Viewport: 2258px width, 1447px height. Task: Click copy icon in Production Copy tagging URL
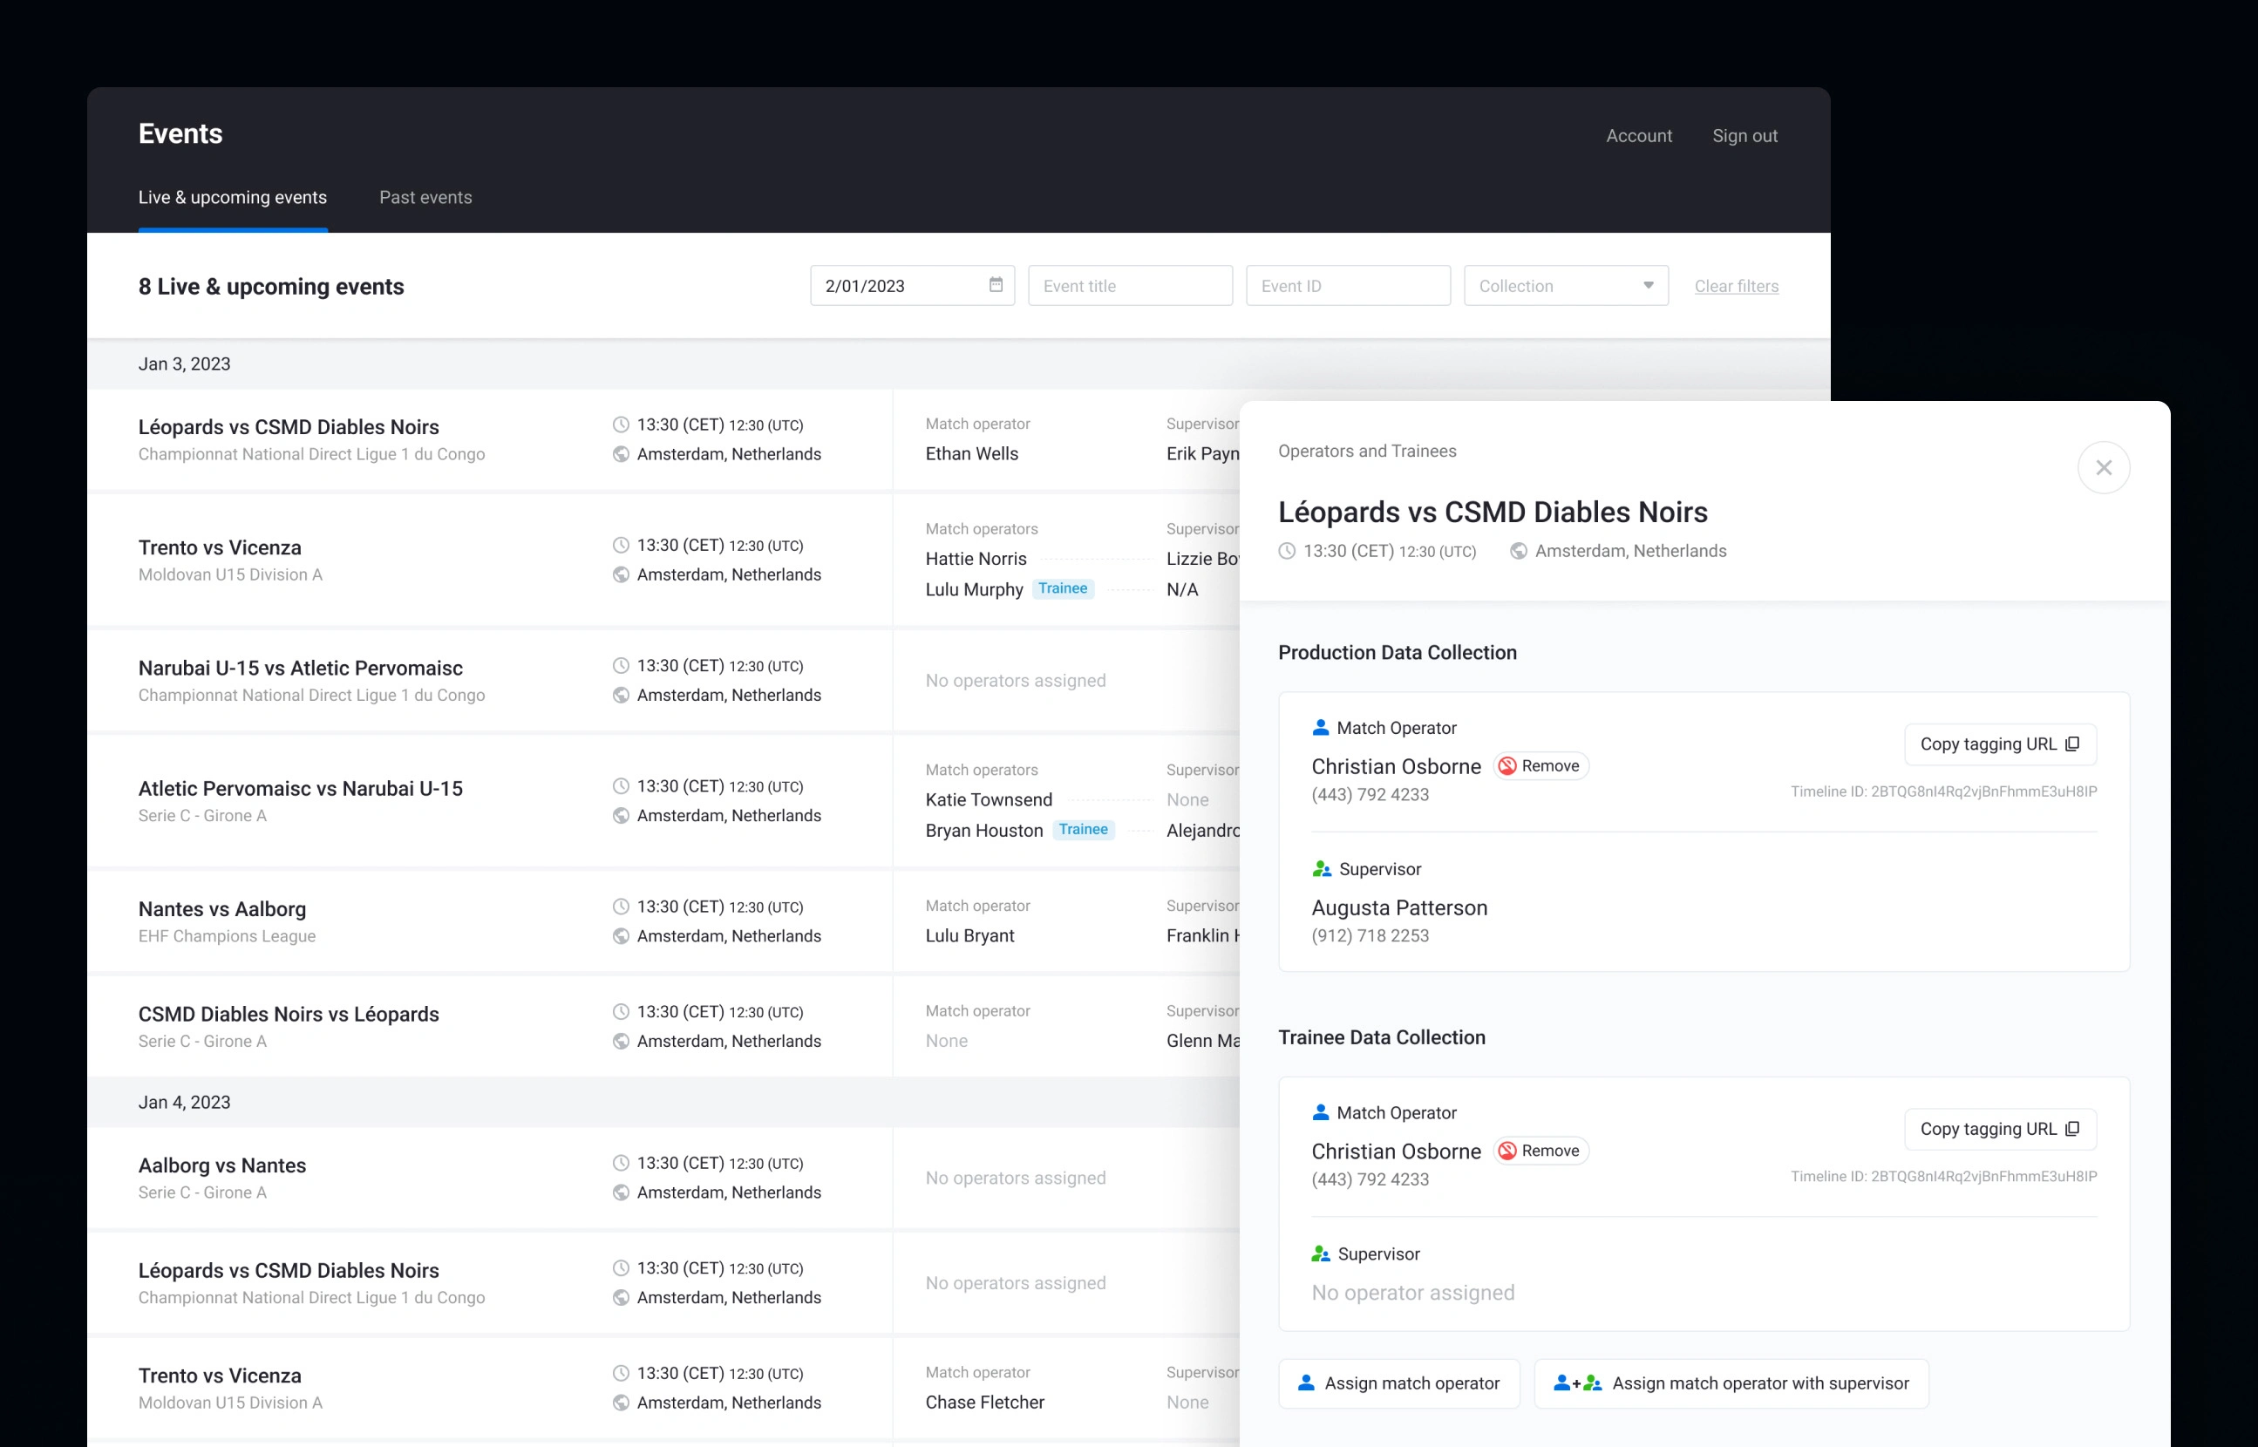2072,744
